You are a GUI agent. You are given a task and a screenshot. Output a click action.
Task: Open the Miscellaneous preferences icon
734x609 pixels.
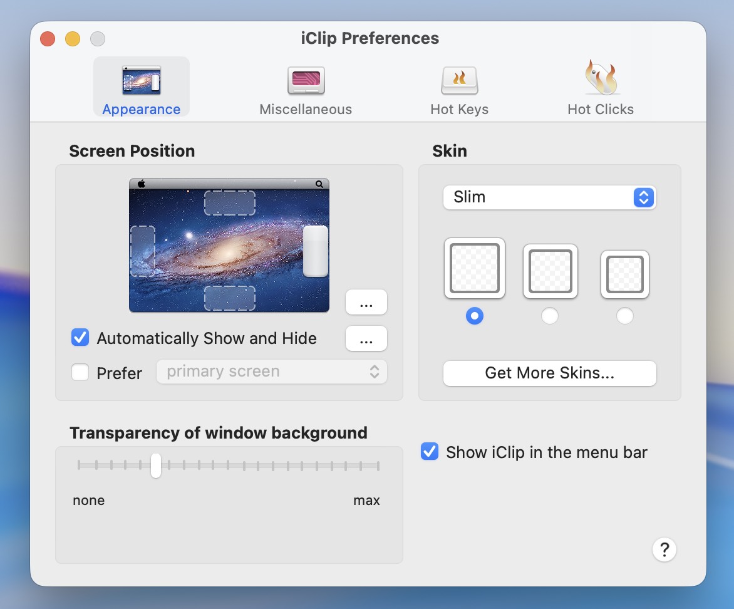[306, 81]
